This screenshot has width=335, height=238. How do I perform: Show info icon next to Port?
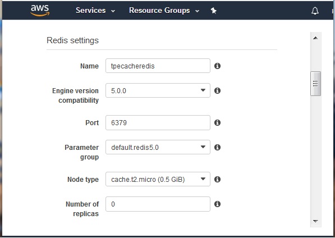coord(217,122)
